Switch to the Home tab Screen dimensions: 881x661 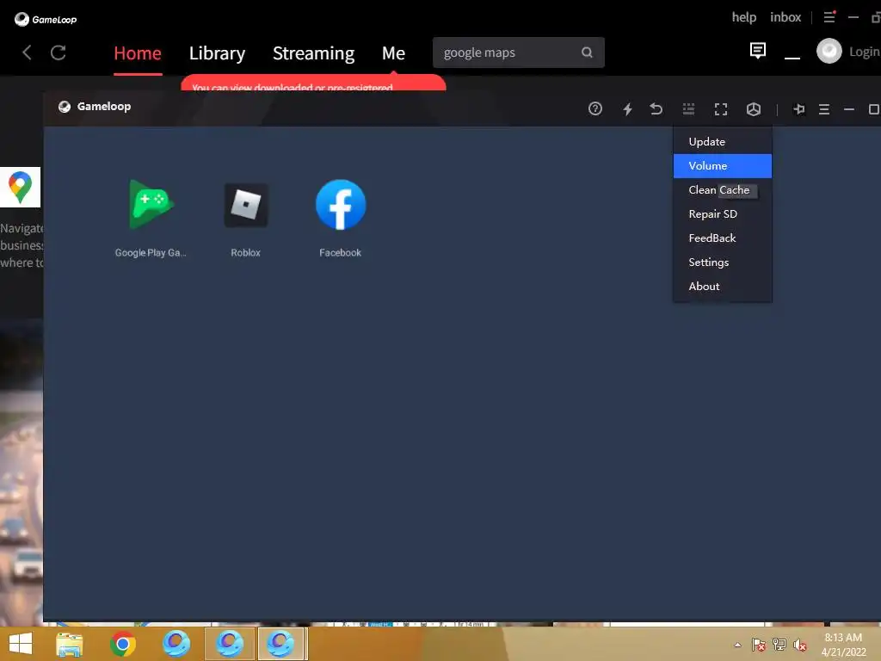click(x=138, y=53)
